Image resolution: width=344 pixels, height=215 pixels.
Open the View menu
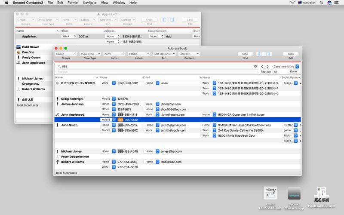[104, 3]
